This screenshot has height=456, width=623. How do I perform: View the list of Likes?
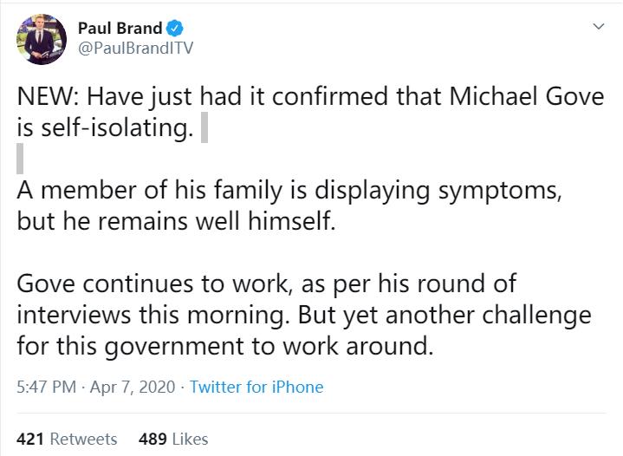pos(190,439)
